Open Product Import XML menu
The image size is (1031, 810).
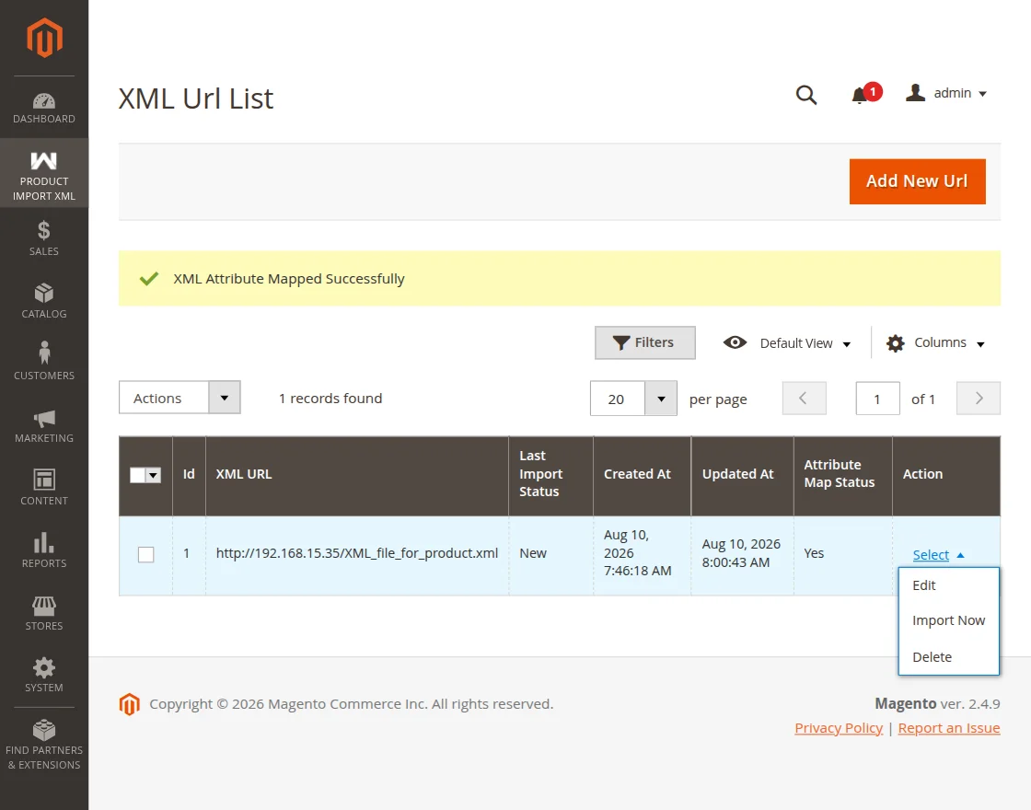click(x=44, y=173)
